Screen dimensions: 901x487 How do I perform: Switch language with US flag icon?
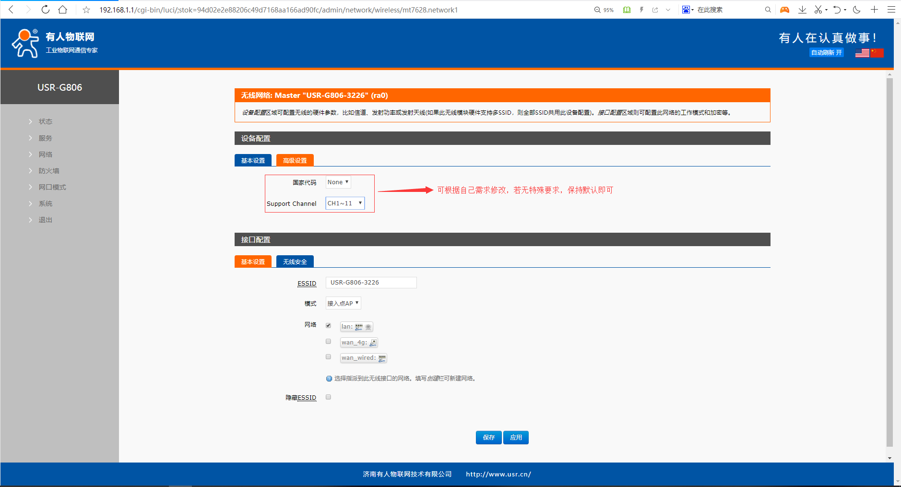click(862, 53)
